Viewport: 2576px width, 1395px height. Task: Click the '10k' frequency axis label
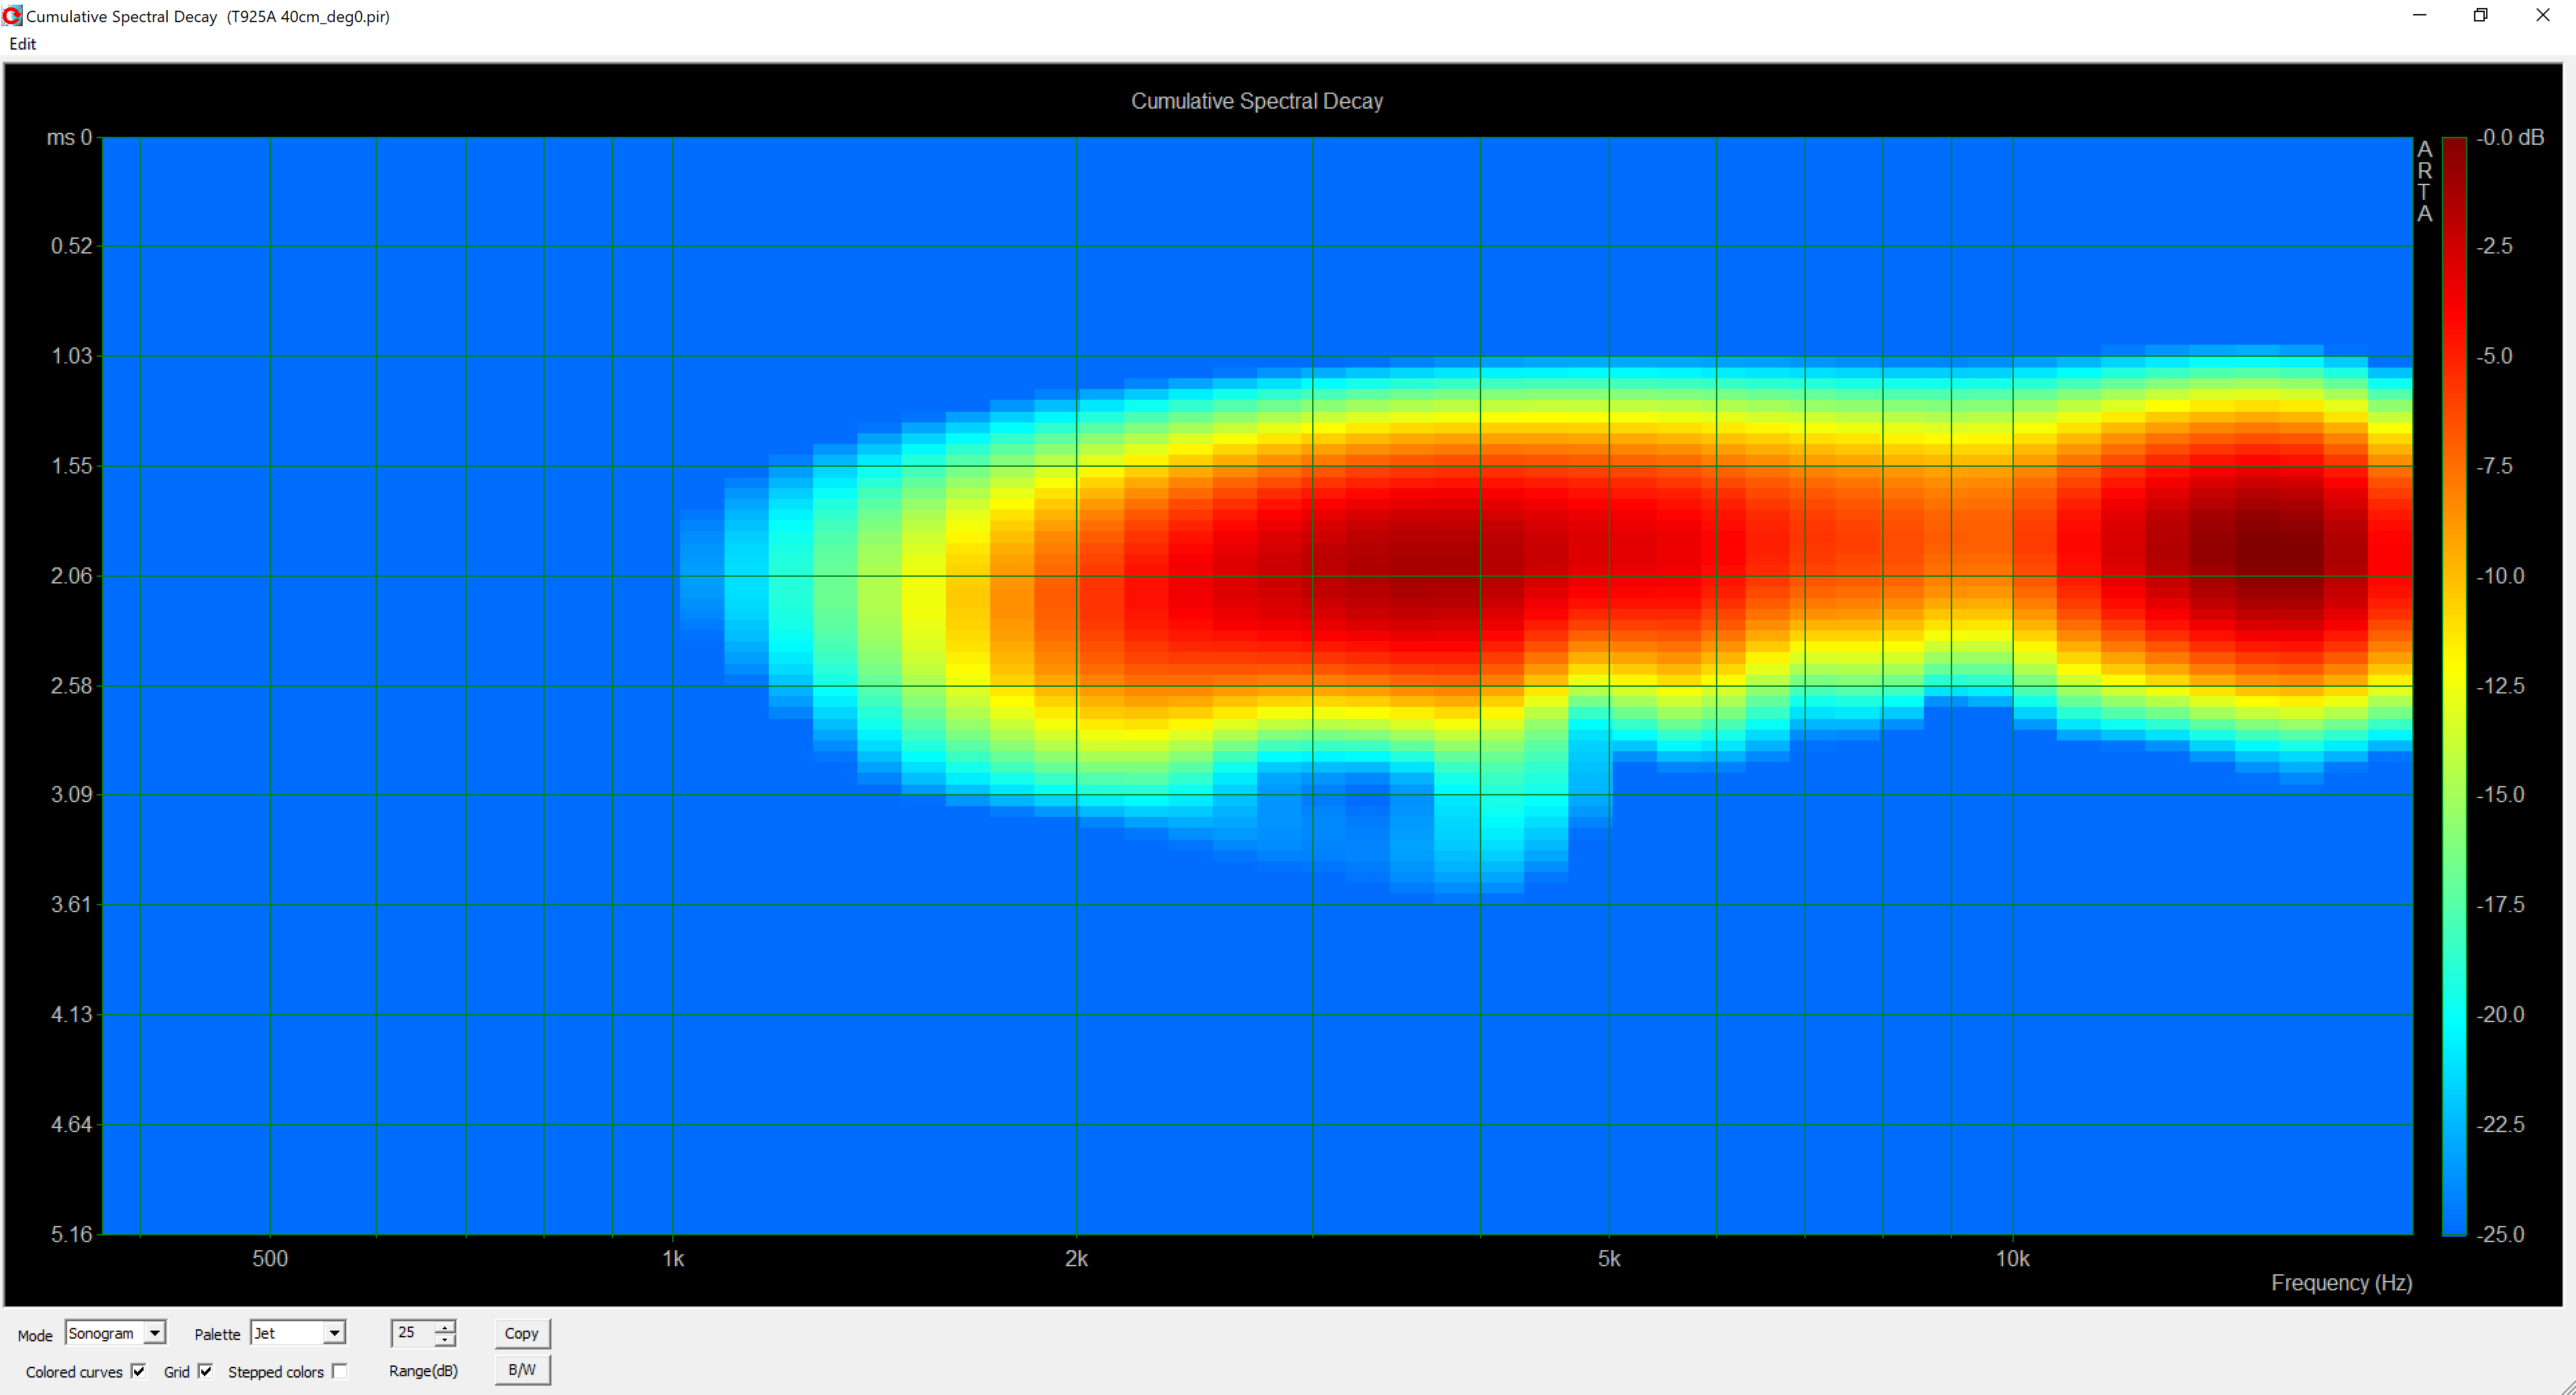(x=2013, y=1259)
